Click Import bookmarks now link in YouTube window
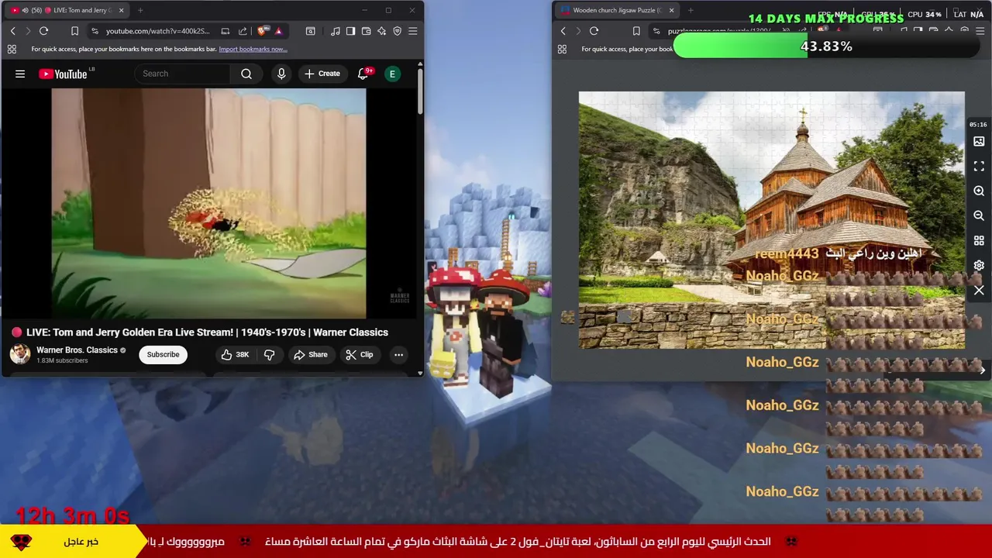This screenshot has height=558, width=992. [x=253, y=49]
